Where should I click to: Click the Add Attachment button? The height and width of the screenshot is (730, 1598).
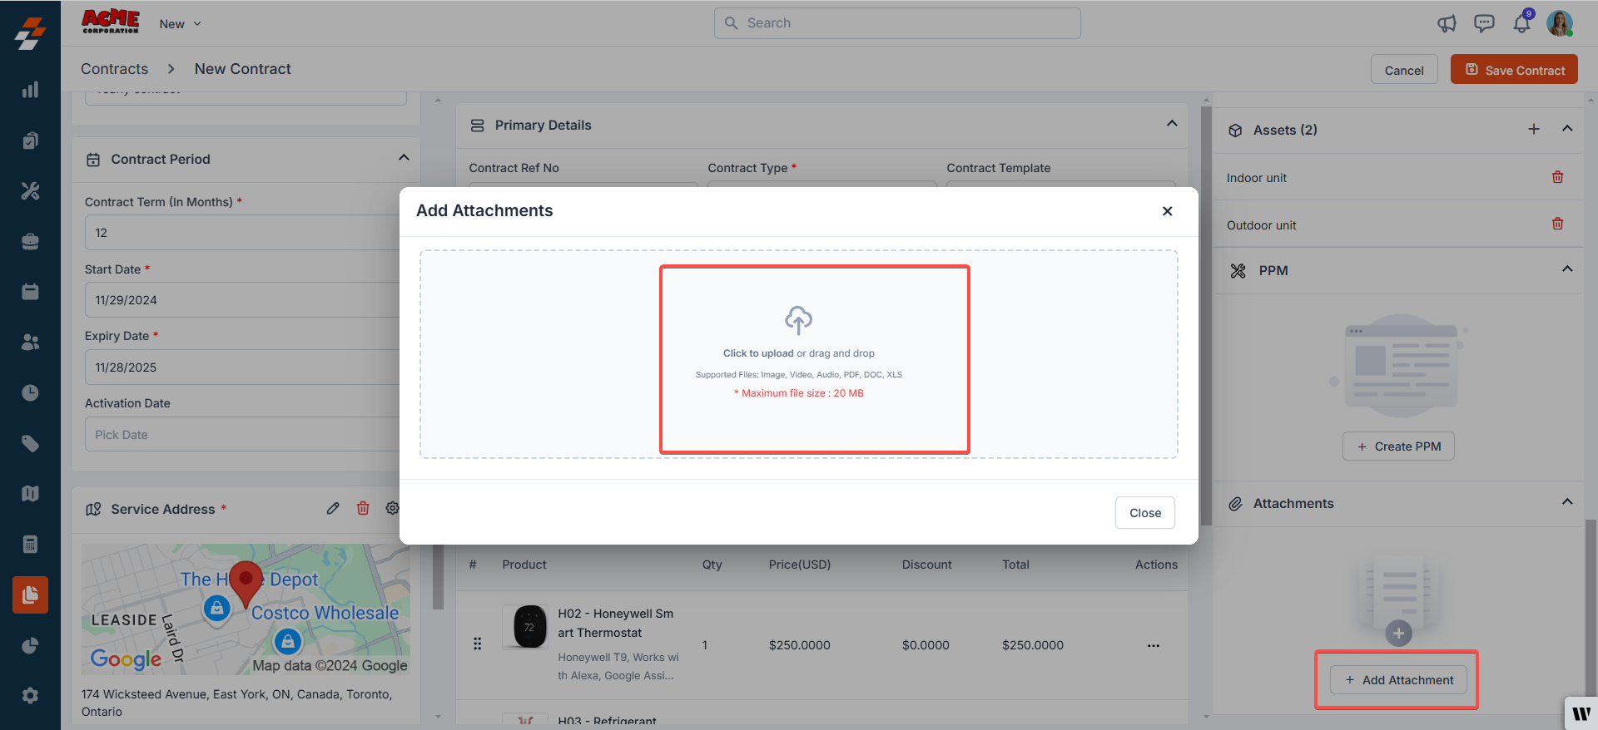click(x=1398, y=680)
